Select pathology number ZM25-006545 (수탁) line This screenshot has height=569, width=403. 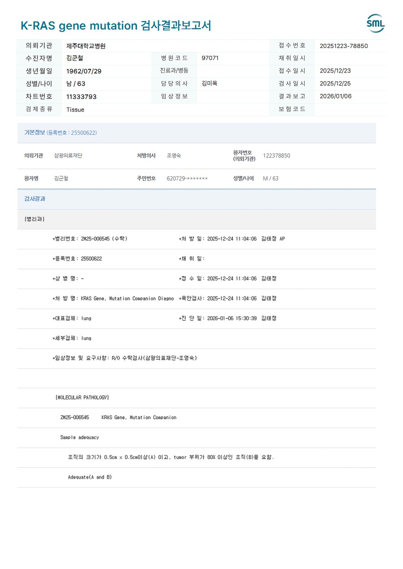[x=90, y=239]
